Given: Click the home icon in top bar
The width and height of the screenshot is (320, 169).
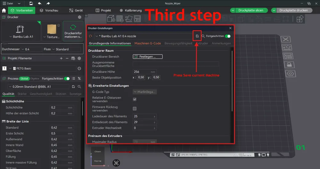Looking at the screenshot, I should coord(4,10).
